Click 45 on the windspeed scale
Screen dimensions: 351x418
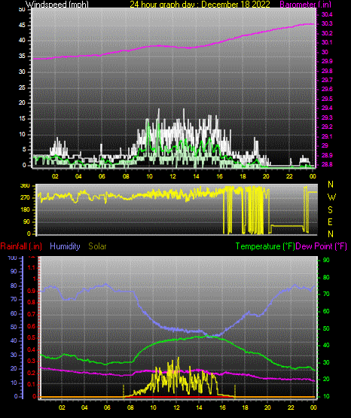click(x=22, y=26)
